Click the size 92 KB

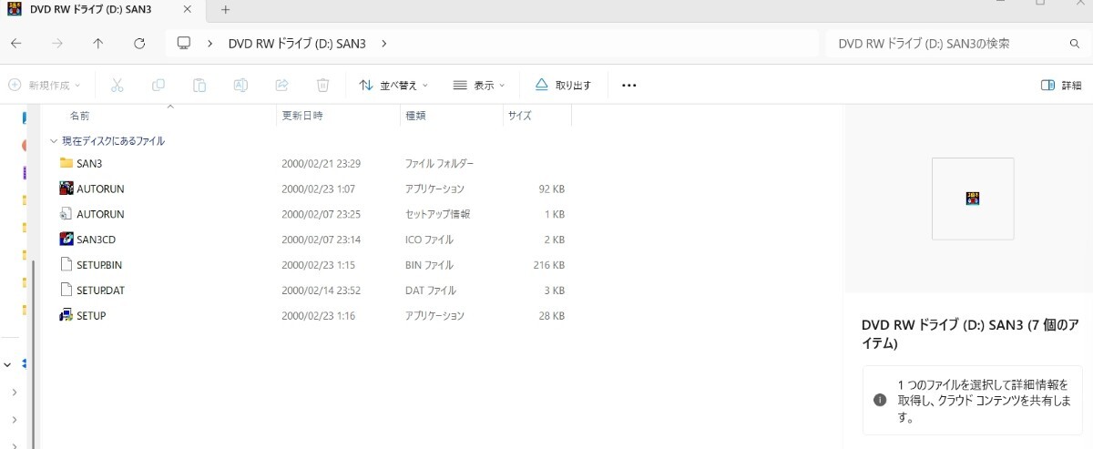551,189
